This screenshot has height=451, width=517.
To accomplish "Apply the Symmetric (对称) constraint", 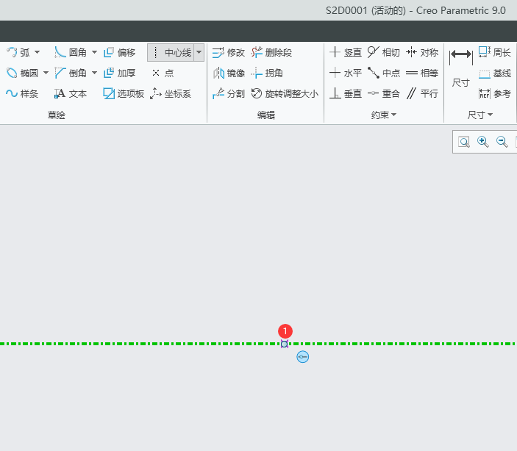I will [422, 52].
